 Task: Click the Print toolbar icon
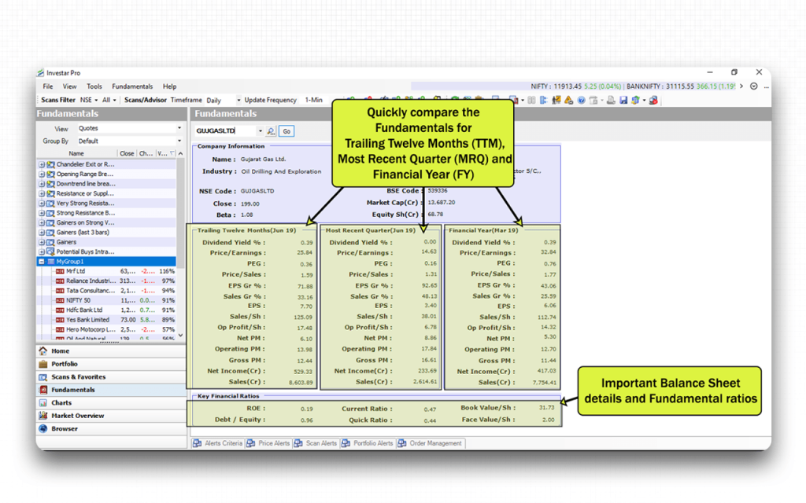pyautogui.click(x=610, y=100)
